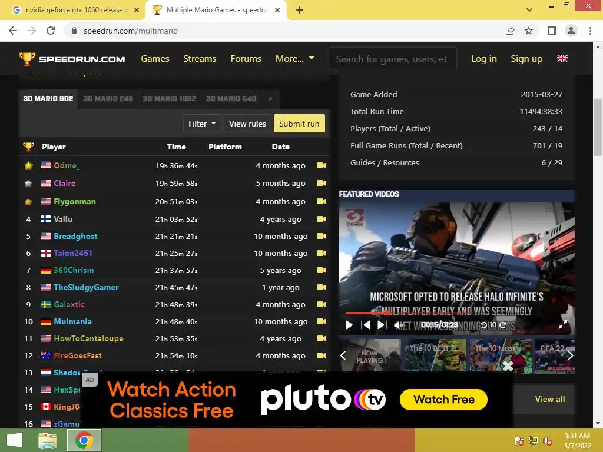This screenshot has width=603, height=452.
Task: Click the Log in link
Action: point(484,58)
